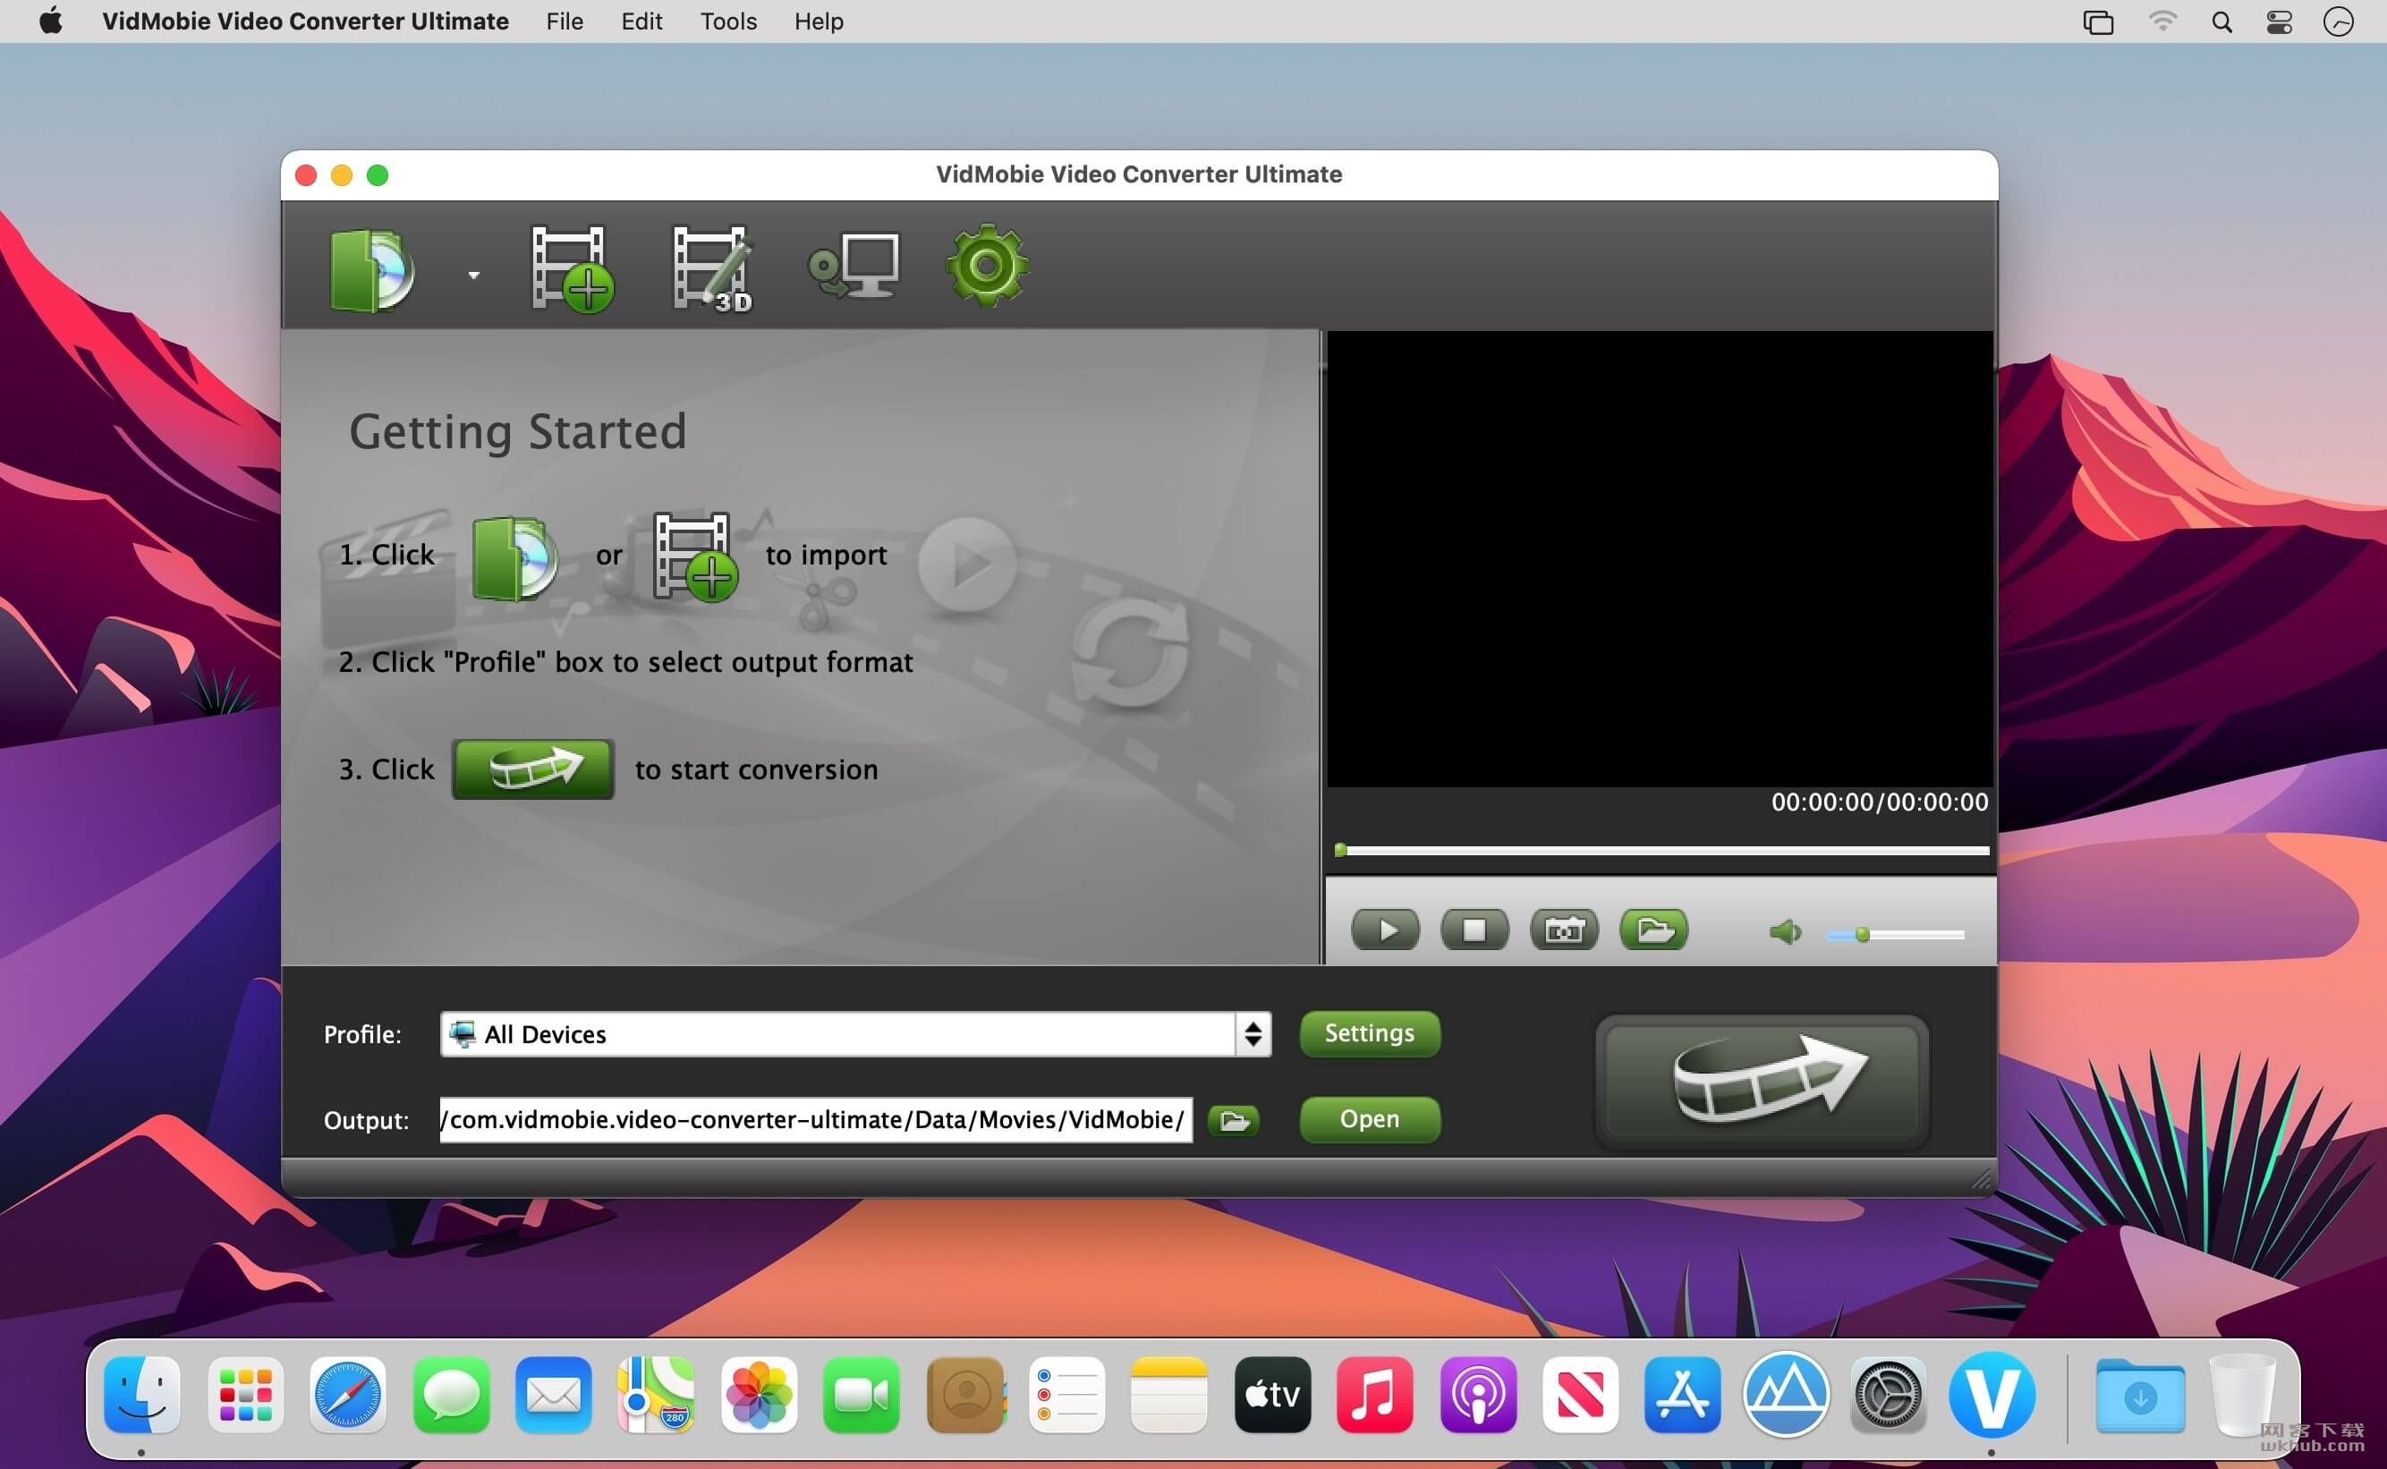The height and width of the screenshot is (1469, 2387).
Task: Open Photos from the Dock
Action: pos(759,1394)
